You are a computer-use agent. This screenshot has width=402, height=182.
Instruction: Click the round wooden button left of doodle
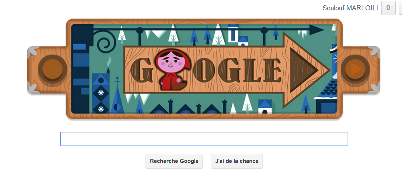point(53,69)
